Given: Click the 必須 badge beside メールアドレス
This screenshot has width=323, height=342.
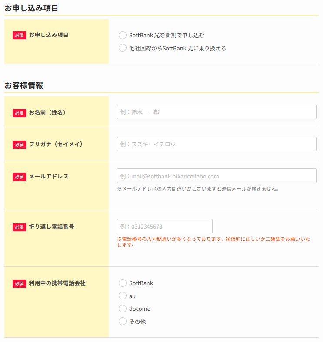Looking at the screenshot, I should coord(19,177).
